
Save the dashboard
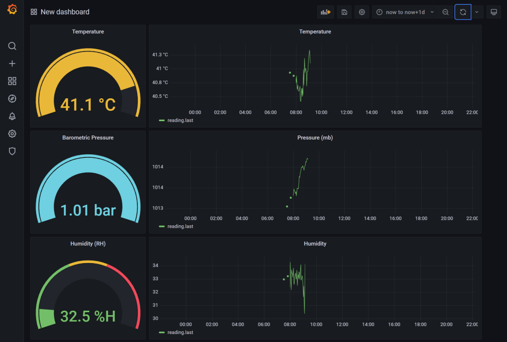click(x=344, y=11)
